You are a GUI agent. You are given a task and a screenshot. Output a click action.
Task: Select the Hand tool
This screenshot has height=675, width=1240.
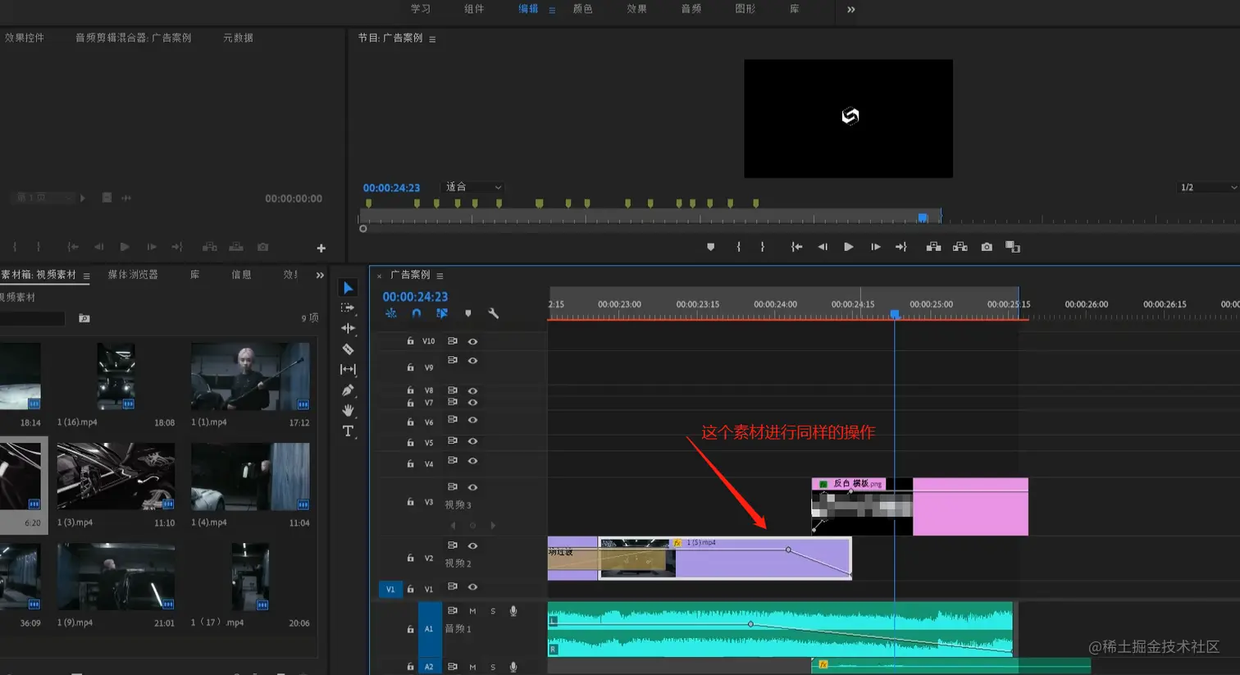pyautogui.click(x=348, y=410)
